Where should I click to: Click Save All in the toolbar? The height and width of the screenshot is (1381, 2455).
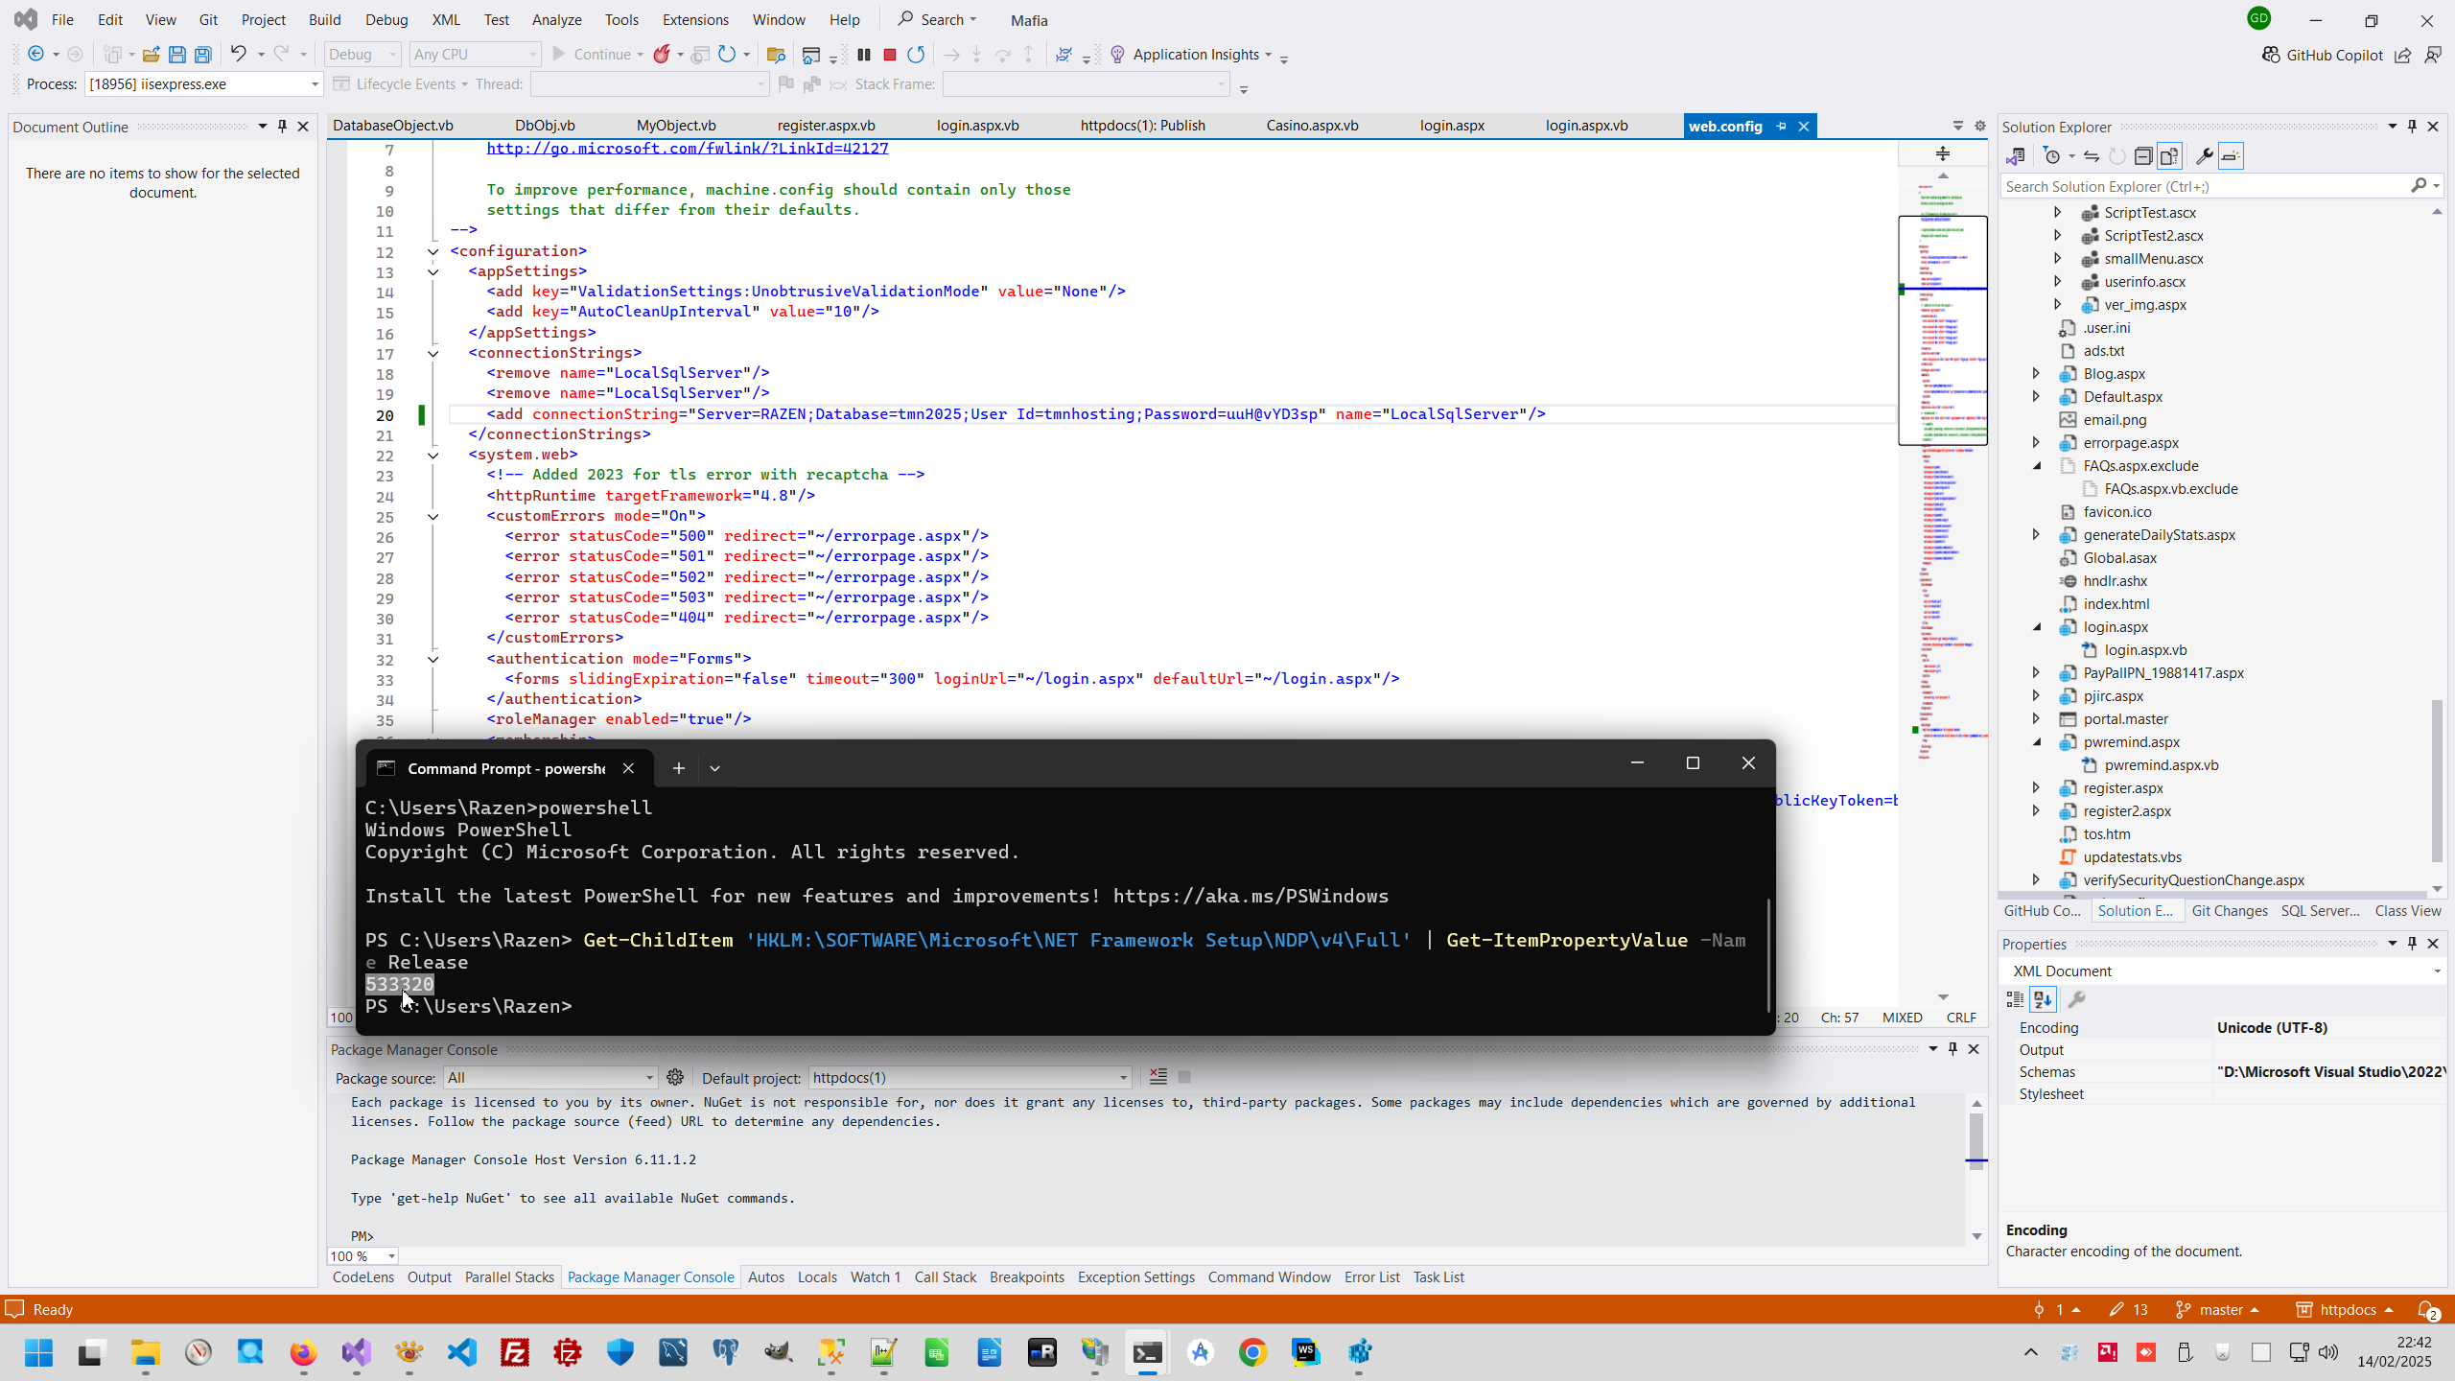point(202,55)
